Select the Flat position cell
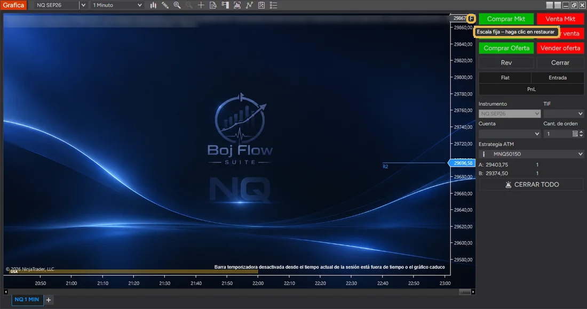 pyautogui.click(x=505, y=78)
